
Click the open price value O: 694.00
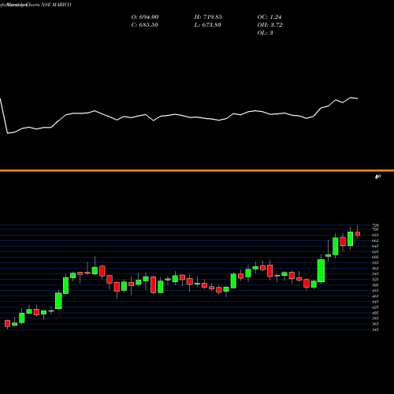point(145,17)
